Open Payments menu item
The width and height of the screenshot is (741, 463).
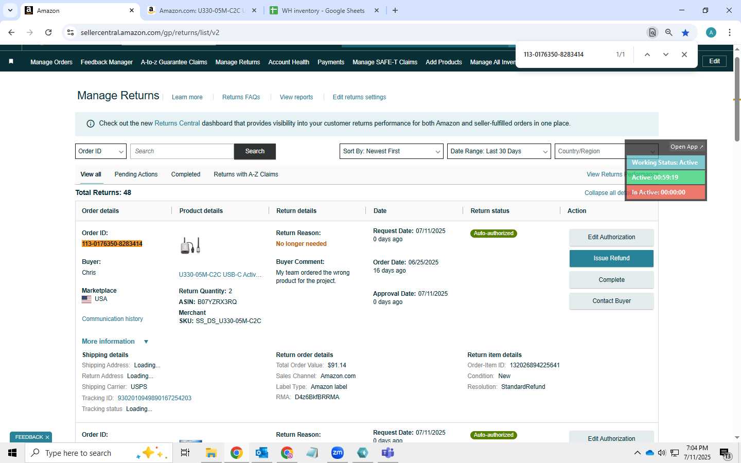[331, 62]
